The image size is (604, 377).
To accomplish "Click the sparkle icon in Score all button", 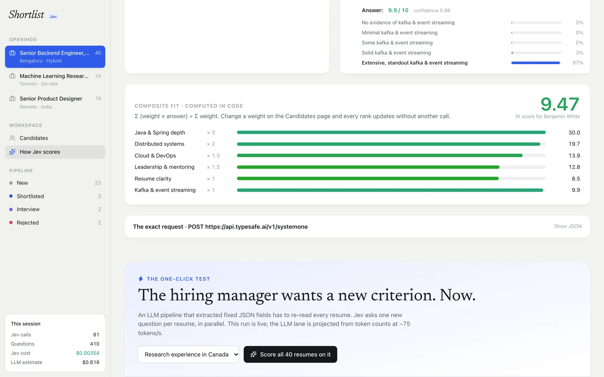I will 254,354.
